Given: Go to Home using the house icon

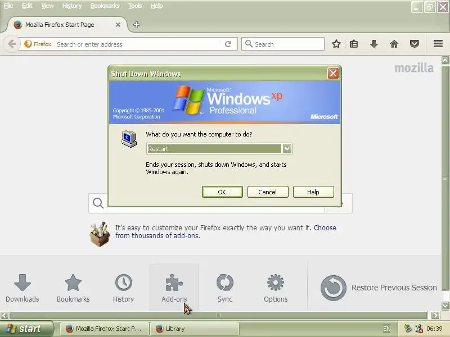Looking at the screenshot, I should tap(394, 44).
